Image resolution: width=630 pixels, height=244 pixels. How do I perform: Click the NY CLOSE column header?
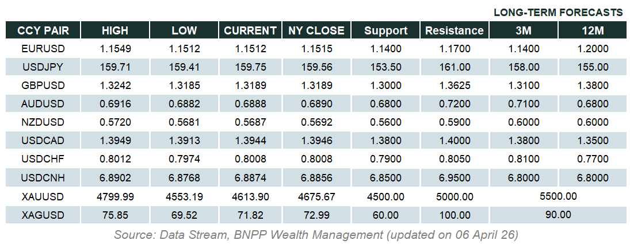pos(316,31)
